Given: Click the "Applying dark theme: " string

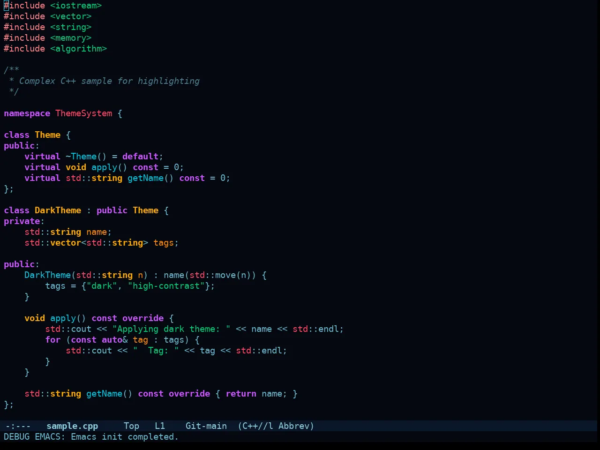Looking at the screenshot, I should point(172,329).
